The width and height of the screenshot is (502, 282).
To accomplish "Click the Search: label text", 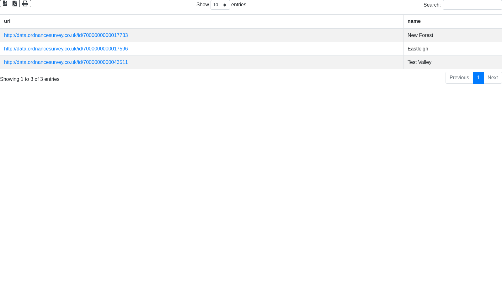I will tap(432, 5).
